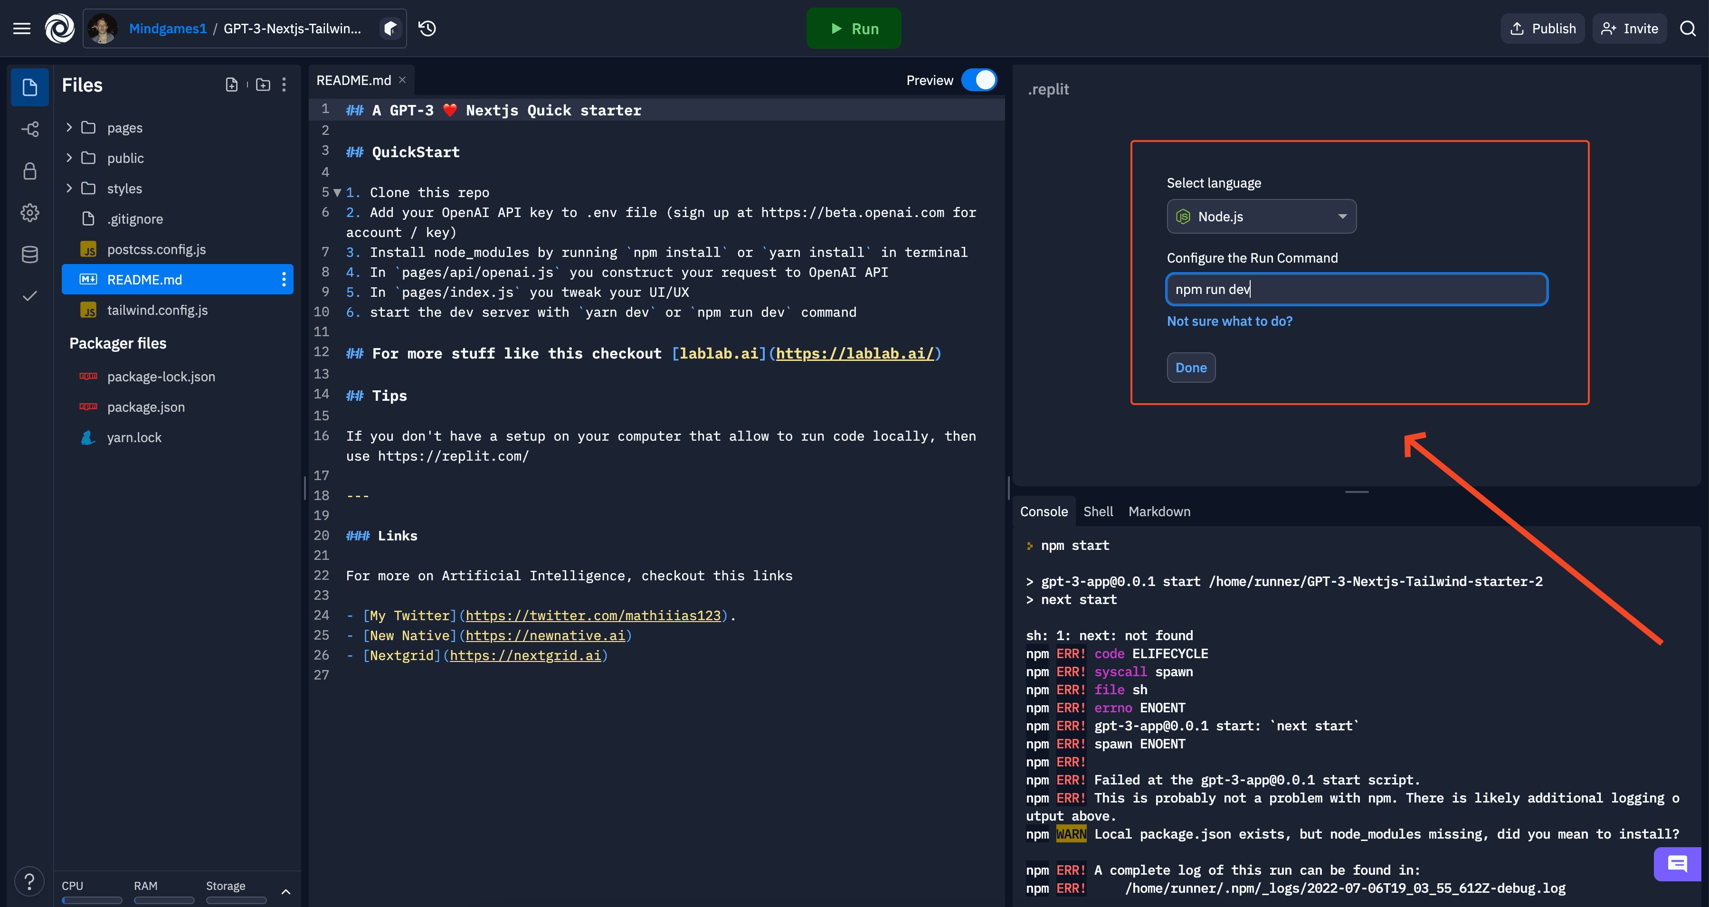Open package-lock.json file
Screen dimensions: 1709x907
pyautogui.click(x=177, y=377)
